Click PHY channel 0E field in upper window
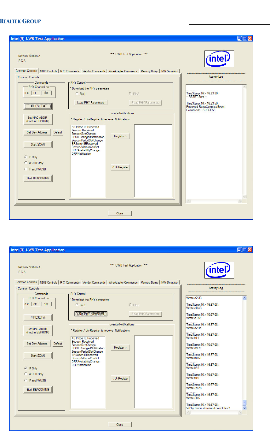Image resolution: width=270 pixels, height=431 pixels. pyautogui.click(x=36, y=93)
